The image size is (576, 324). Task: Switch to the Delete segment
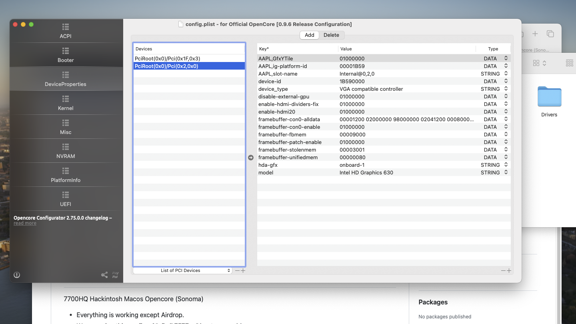[331, 35]
